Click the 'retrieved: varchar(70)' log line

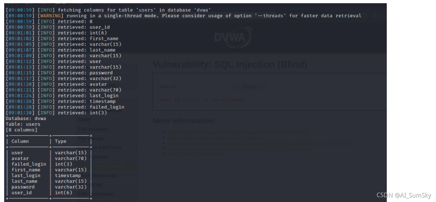(x=64, y=90)
